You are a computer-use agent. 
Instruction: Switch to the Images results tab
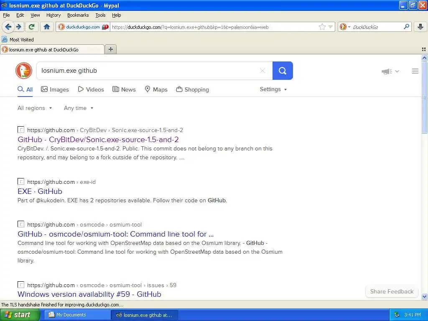pos(55,89)
